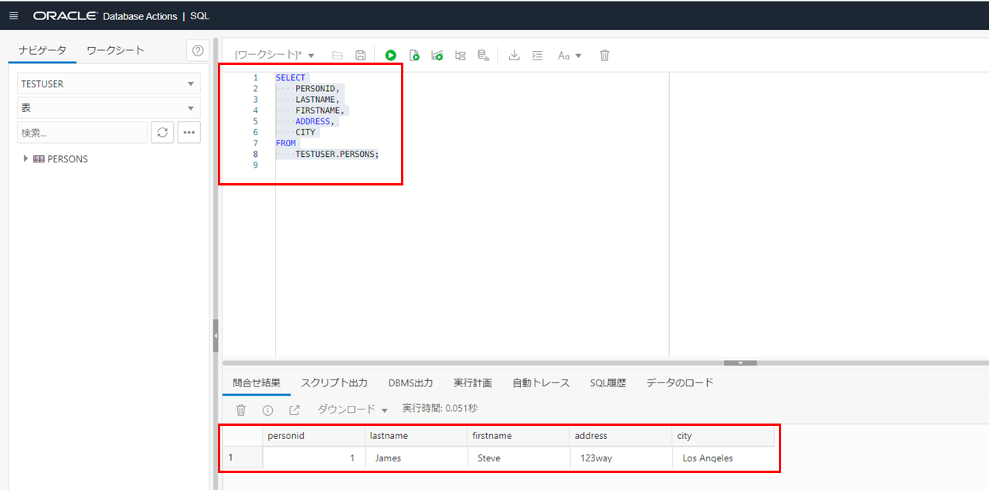Image resolution: width=989 pixels, height=490 pixels.
Task: Run the SQL statement with green play button
Action: point(391,56)
